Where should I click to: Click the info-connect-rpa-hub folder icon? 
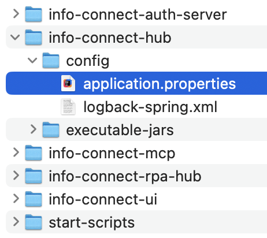coord(34,176)
